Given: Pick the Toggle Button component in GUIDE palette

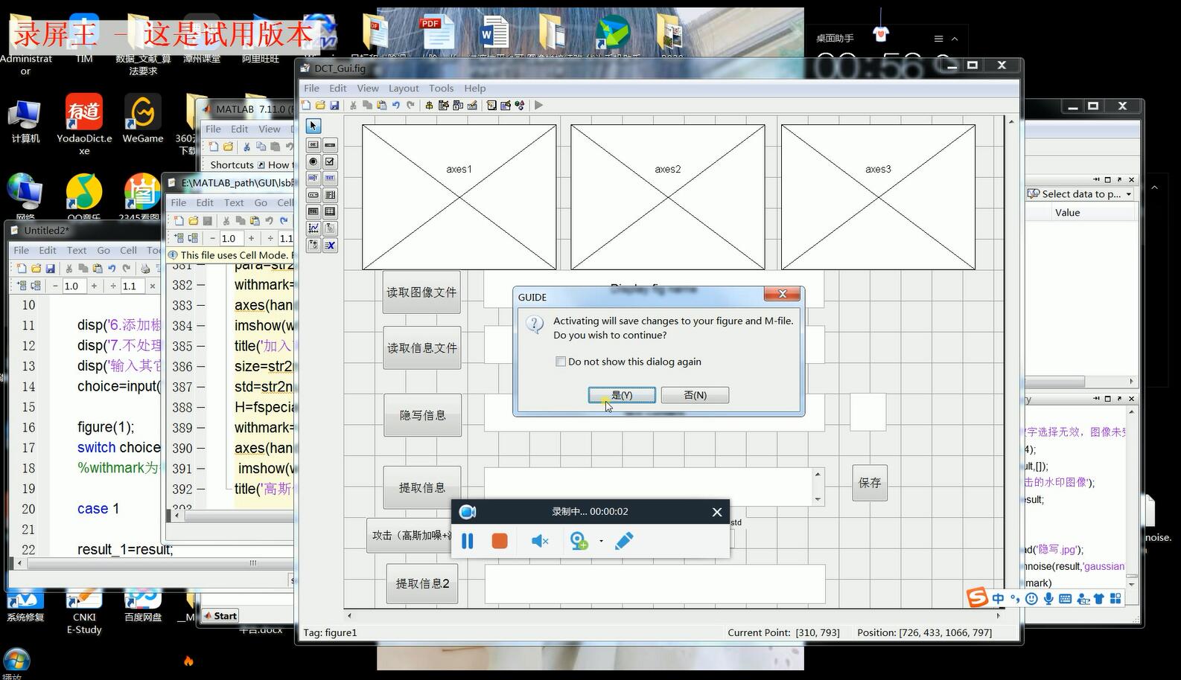Looking at the screenshot, I should (x=313, y=211).
